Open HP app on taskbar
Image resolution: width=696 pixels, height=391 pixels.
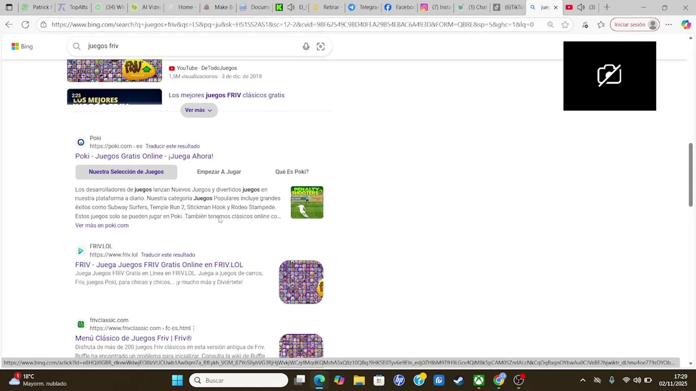pos(399,380)
